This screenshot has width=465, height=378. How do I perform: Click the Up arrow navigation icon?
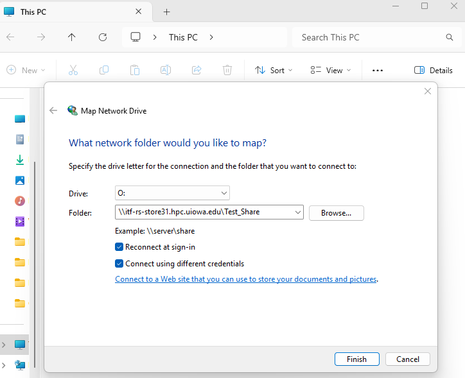[x=72, y=37]
